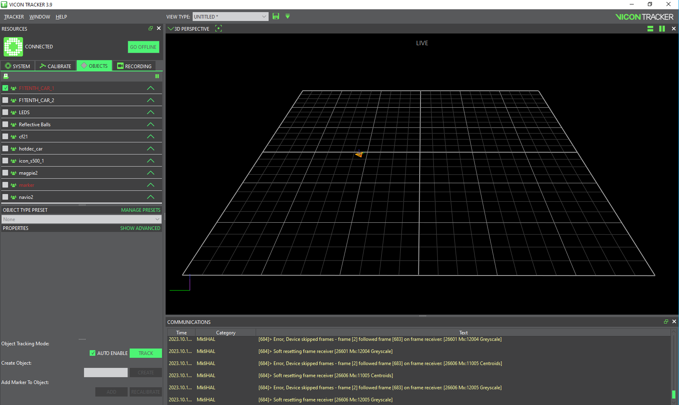Click the pause icon in objects list header
Screen dimensions: 679x405
(x=157, y=76)
